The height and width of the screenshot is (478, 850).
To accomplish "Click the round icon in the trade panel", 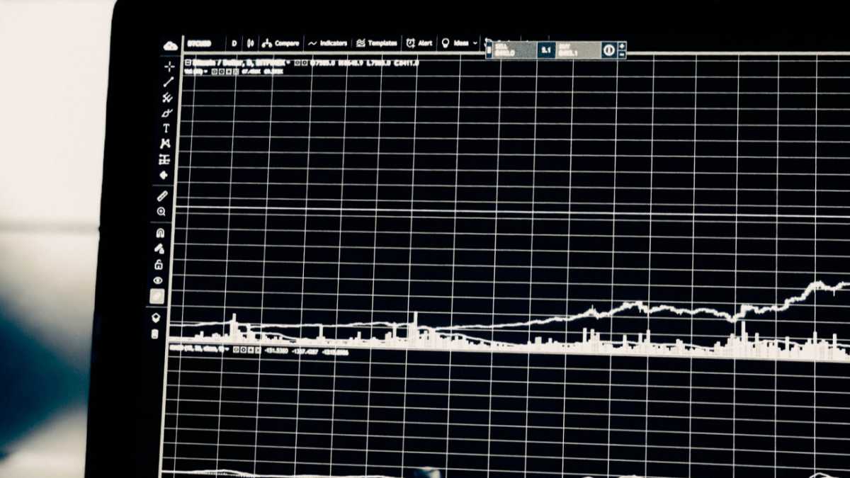I will coord(609,50).
